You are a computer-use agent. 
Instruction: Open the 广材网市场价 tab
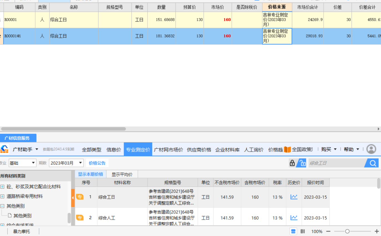pos(168,150)
